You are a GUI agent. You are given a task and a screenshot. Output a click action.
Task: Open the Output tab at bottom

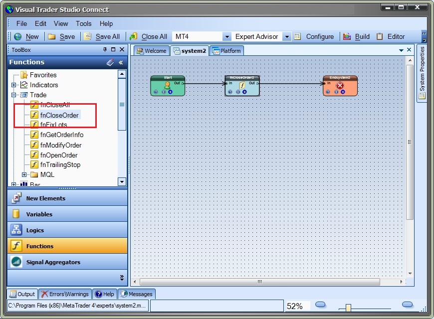[22, 294]
